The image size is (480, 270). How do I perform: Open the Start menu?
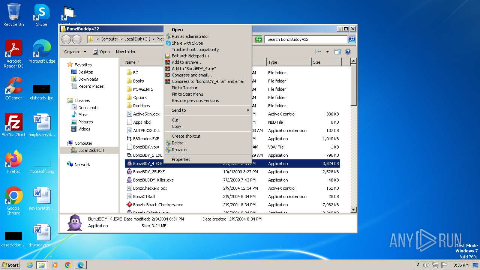10,265
